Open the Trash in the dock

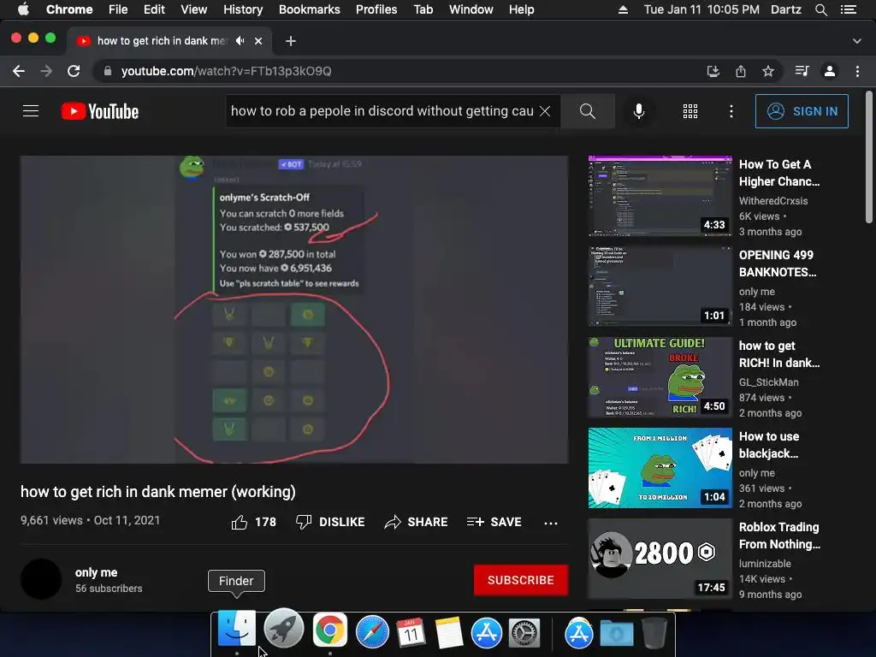(654, 632)
